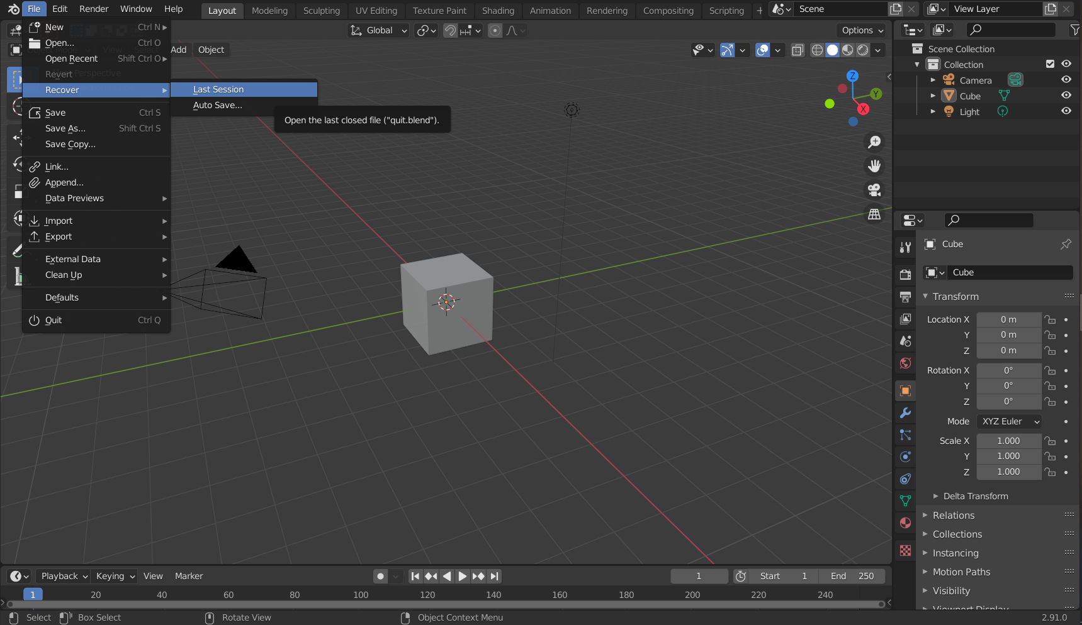Click the pan hand viewport icon

click(874, 166)
